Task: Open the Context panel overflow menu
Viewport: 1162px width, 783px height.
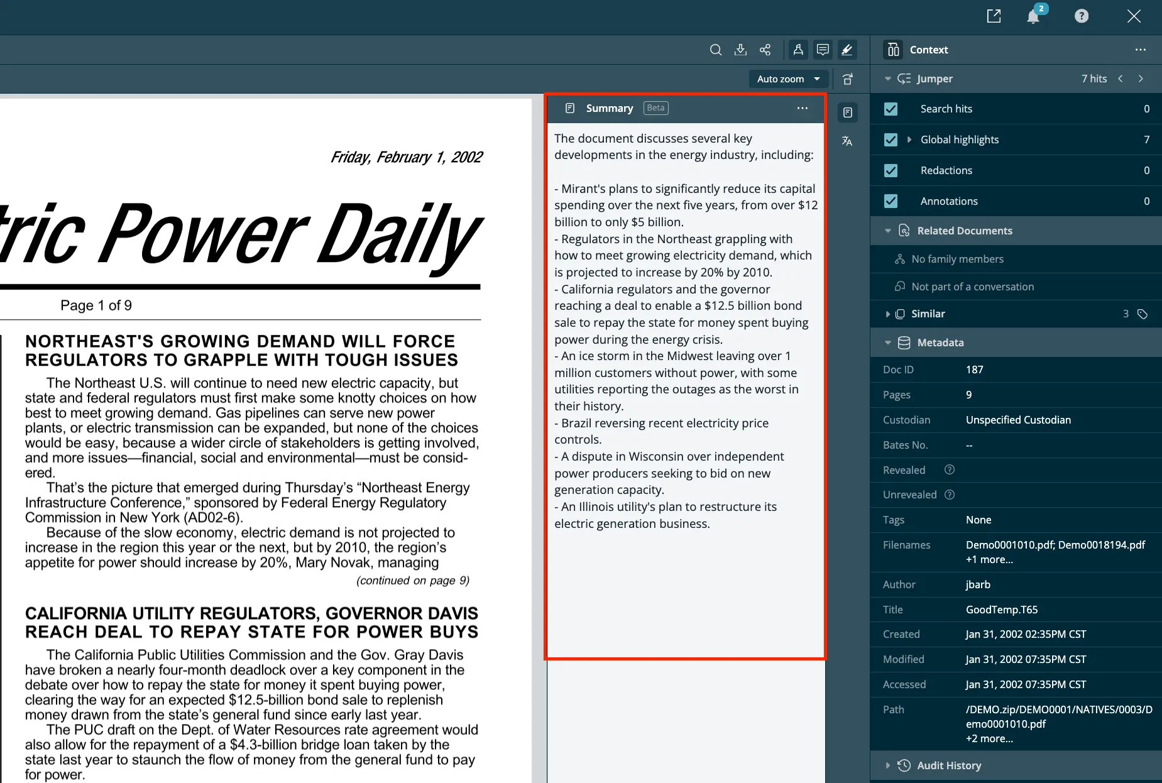Action: tap(1141, 50)
